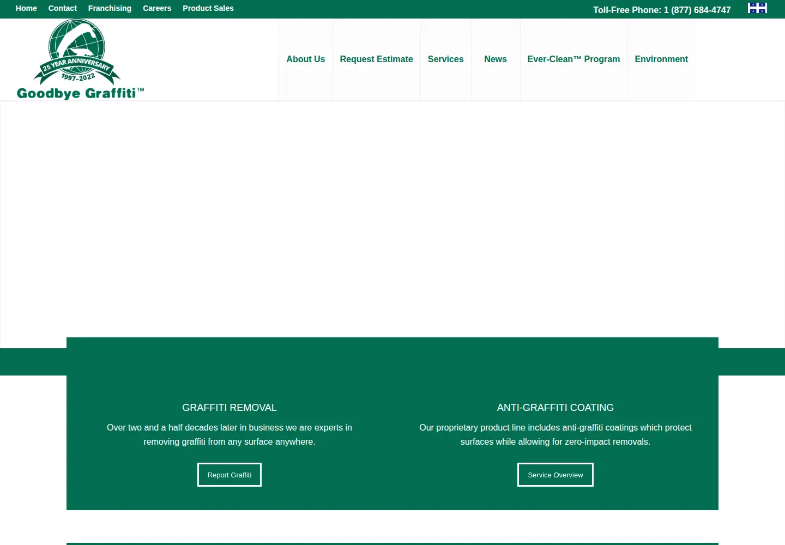Viewport: 785px width, 545px height.
Task: Click the Service Overview button
Action: tap(555, 475)
